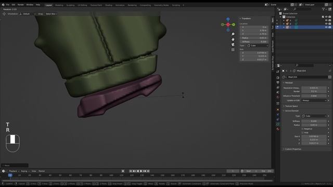The width and height of the screenshot is (333, 187).
Task: Open the Scene properties tab icon
Action: click(x=278, y=92)
